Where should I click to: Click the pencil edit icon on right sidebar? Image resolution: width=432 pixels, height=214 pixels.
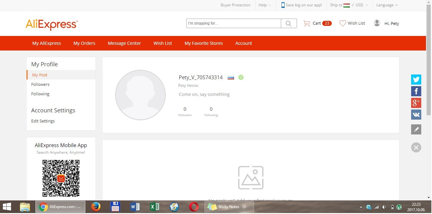[416, 129]
